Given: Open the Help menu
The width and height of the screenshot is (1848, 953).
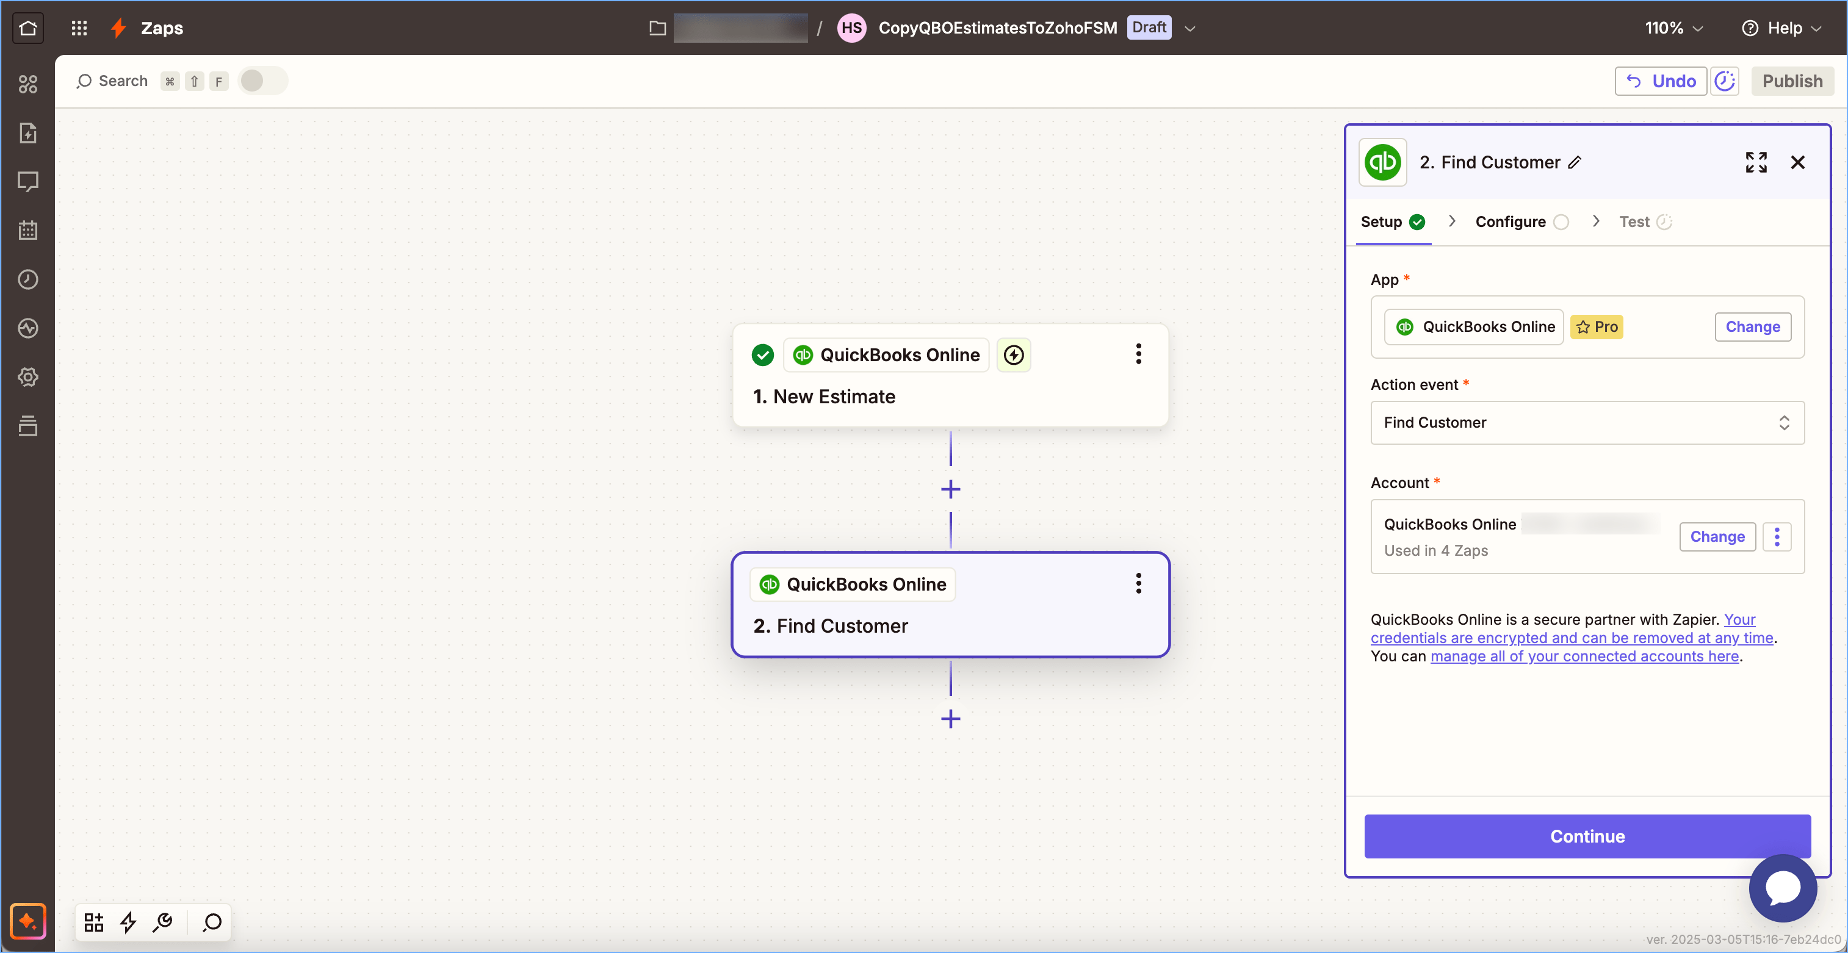Looking at the screenshot, I should [x=1782, y=28].
